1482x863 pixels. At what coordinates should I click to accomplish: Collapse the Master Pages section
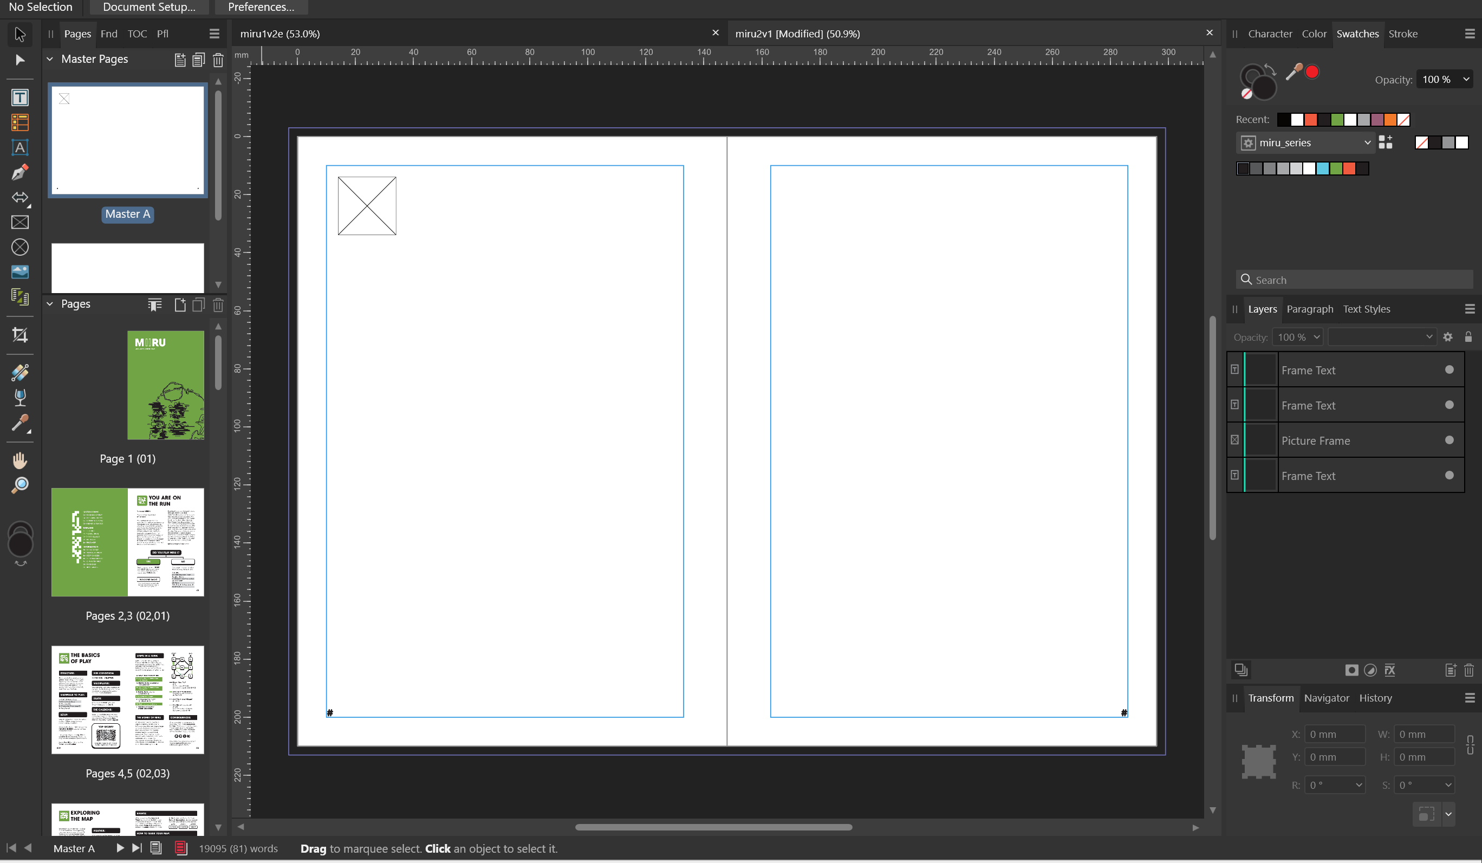tap(50, 59)
